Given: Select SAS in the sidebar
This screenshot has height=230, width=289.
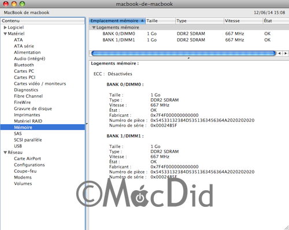Looking at the screenshot, I should (x=18, y=133).
